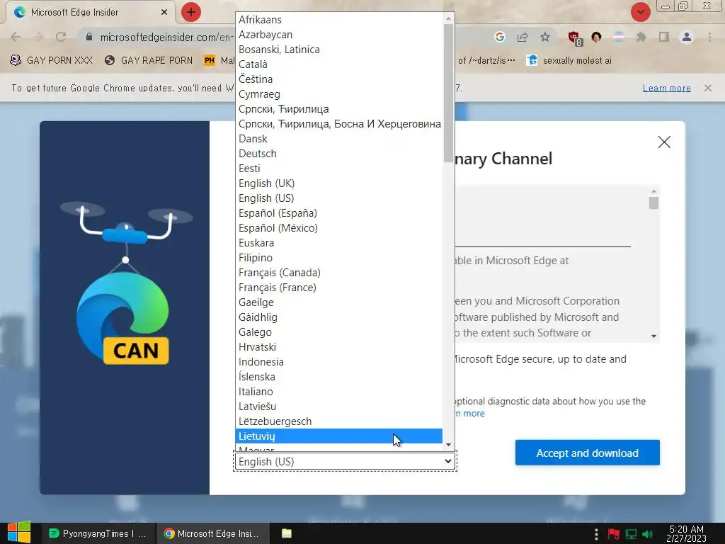Choose Eesti from the language list
The image size is (725, 544).
(x=339, y=169)
